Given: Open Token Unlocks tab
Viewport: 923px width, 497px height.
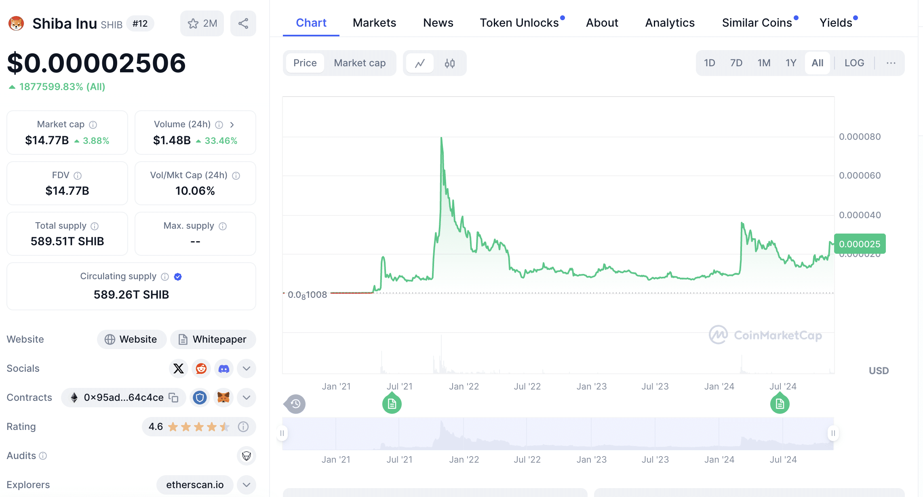Looking at the screenshot, I should pos(519,23).
